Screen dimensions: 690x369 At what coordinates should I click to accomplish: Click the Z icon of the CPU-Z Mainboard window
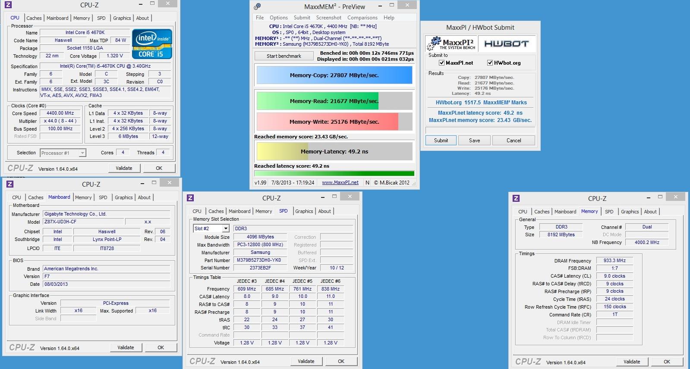tap(9, 184)
